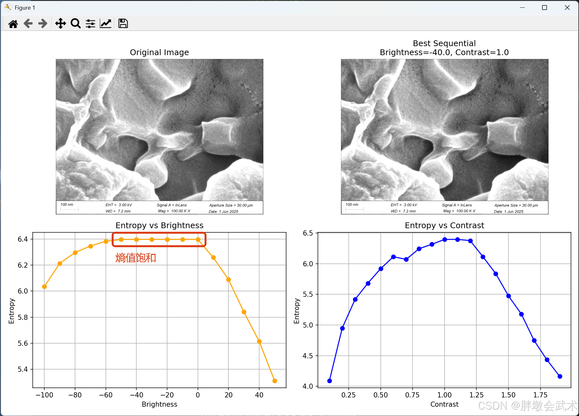Image resolution: width=579 pixels, height=416 pixels.
Task: Click the orange data point at brightness 20
Action: (x=228, y=279)
